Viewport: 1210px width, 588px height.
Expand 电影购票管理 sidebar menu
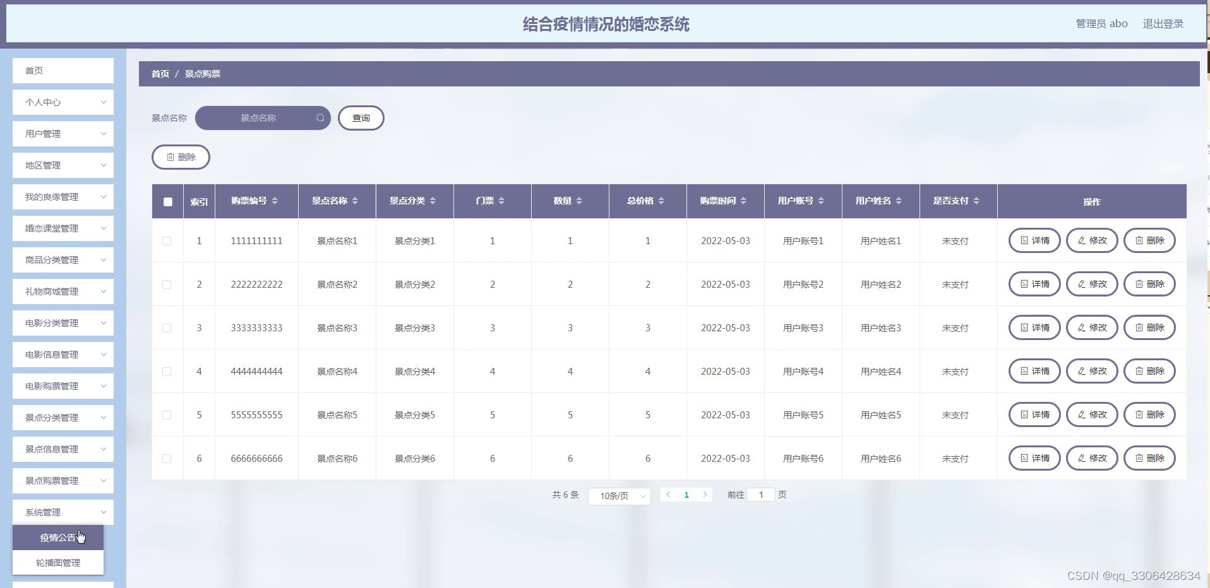click(63, 386)
